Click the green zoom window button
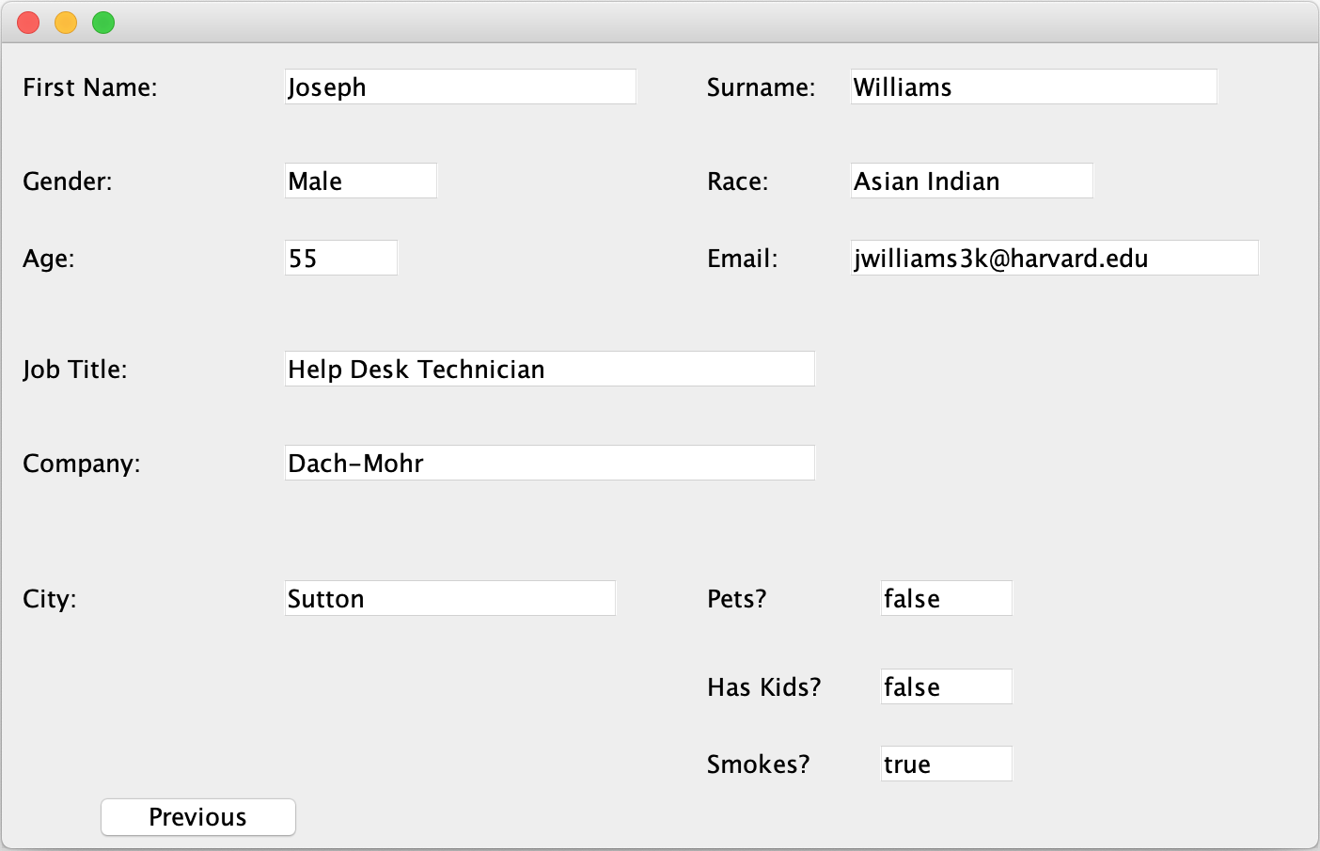 [102, 22]
